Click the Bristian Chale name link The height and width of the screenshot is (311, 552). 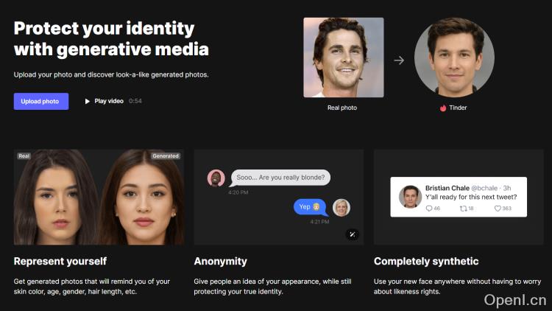coord(447,188)
